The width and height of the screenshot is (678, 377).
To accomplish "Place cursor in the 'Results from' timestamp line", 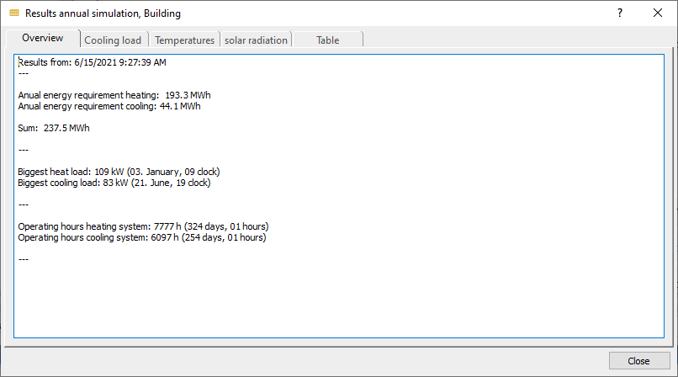I will click(92, 62).
